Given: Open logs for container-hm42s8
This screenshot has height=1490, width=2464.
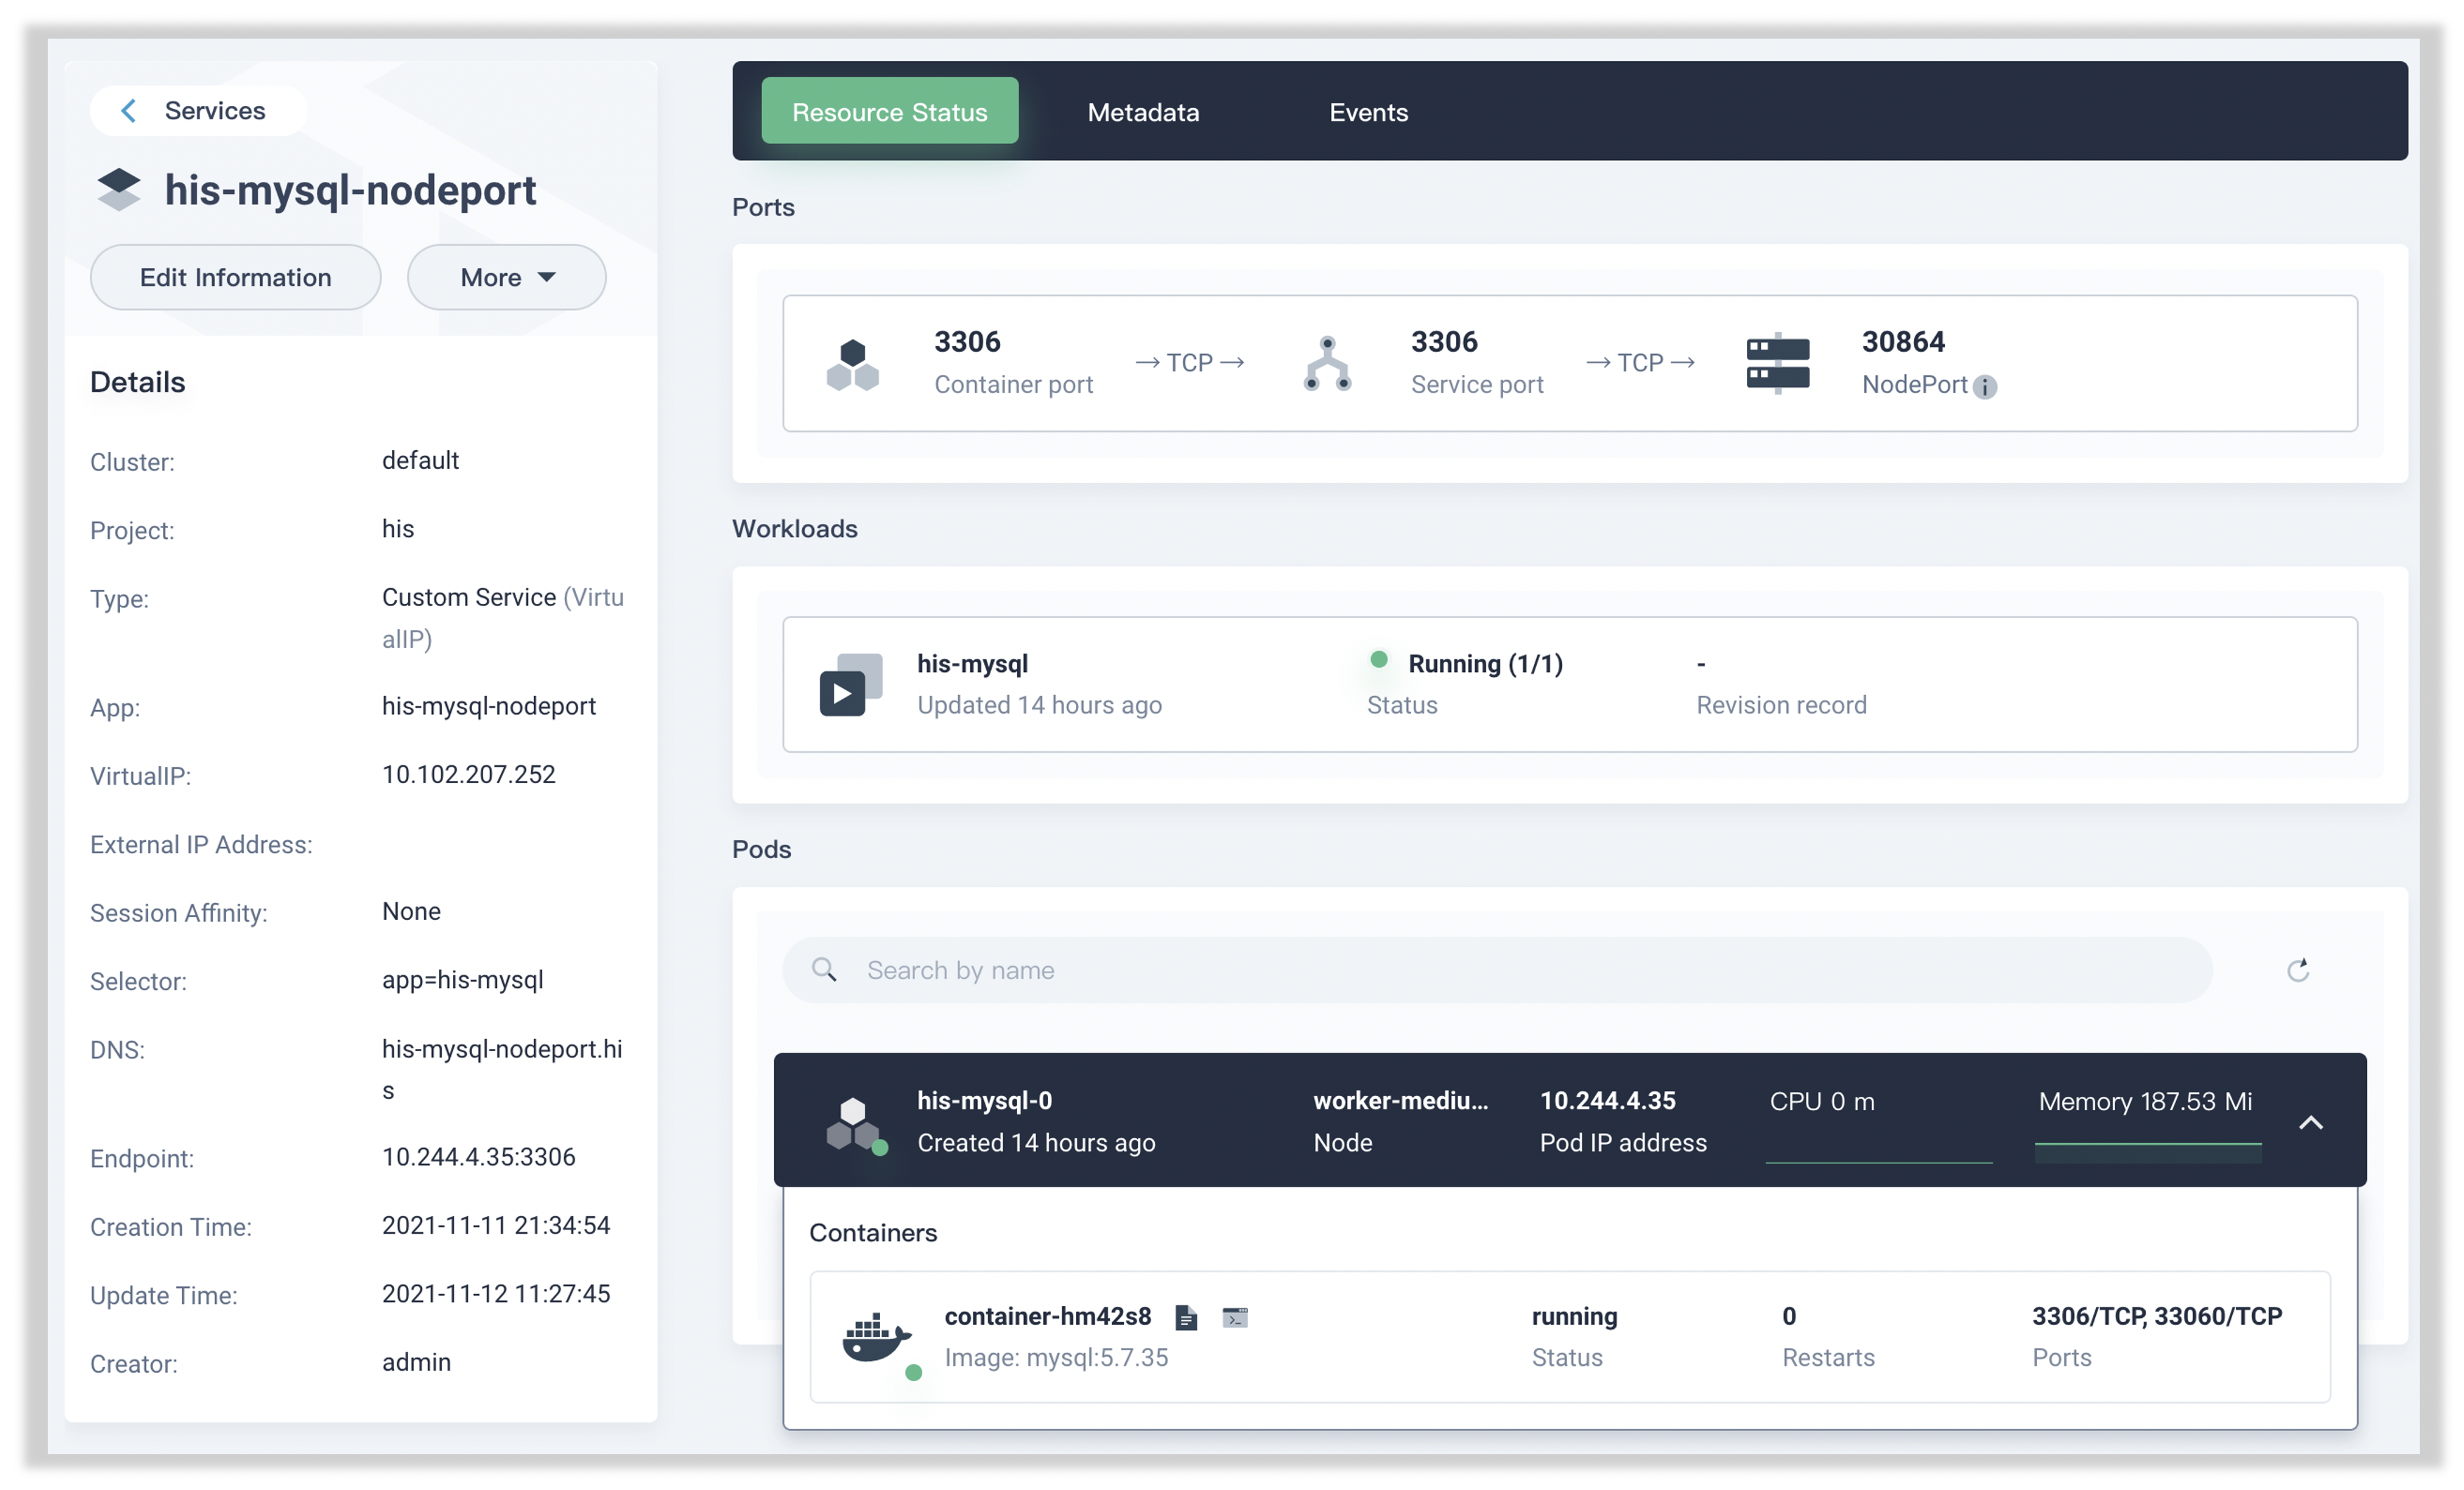Looking at the screenshot, I should click(1186, 1317).
